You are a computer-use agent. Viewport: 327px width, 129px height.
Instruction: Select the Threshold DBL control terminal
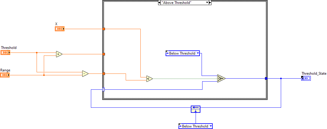click(x=5, y=52)
